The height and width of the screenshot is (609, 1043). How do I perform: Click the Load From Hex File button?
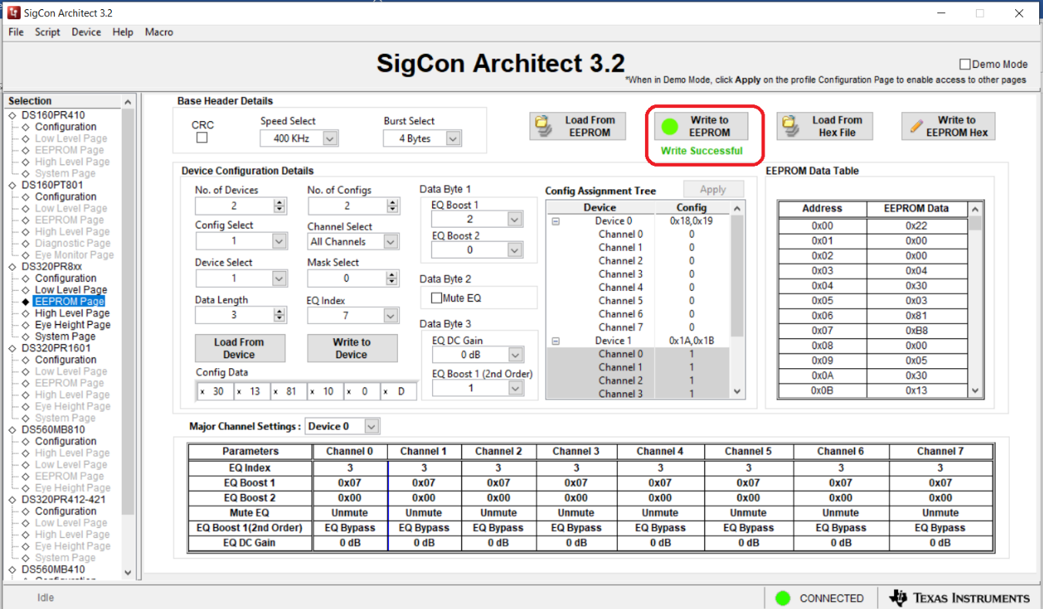point(823,126)
